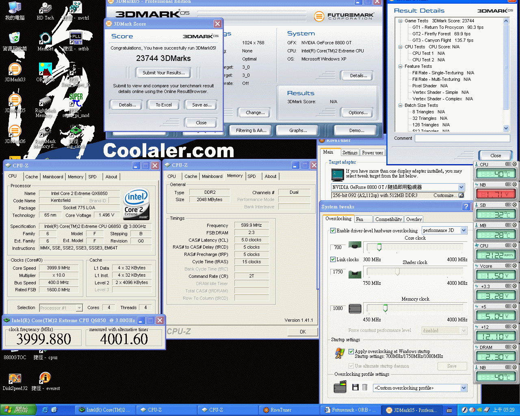Viewport: 520px width, 416px height.
Task: Open Filtering & AA settings in 3DMark05
Action: point(251,130)
